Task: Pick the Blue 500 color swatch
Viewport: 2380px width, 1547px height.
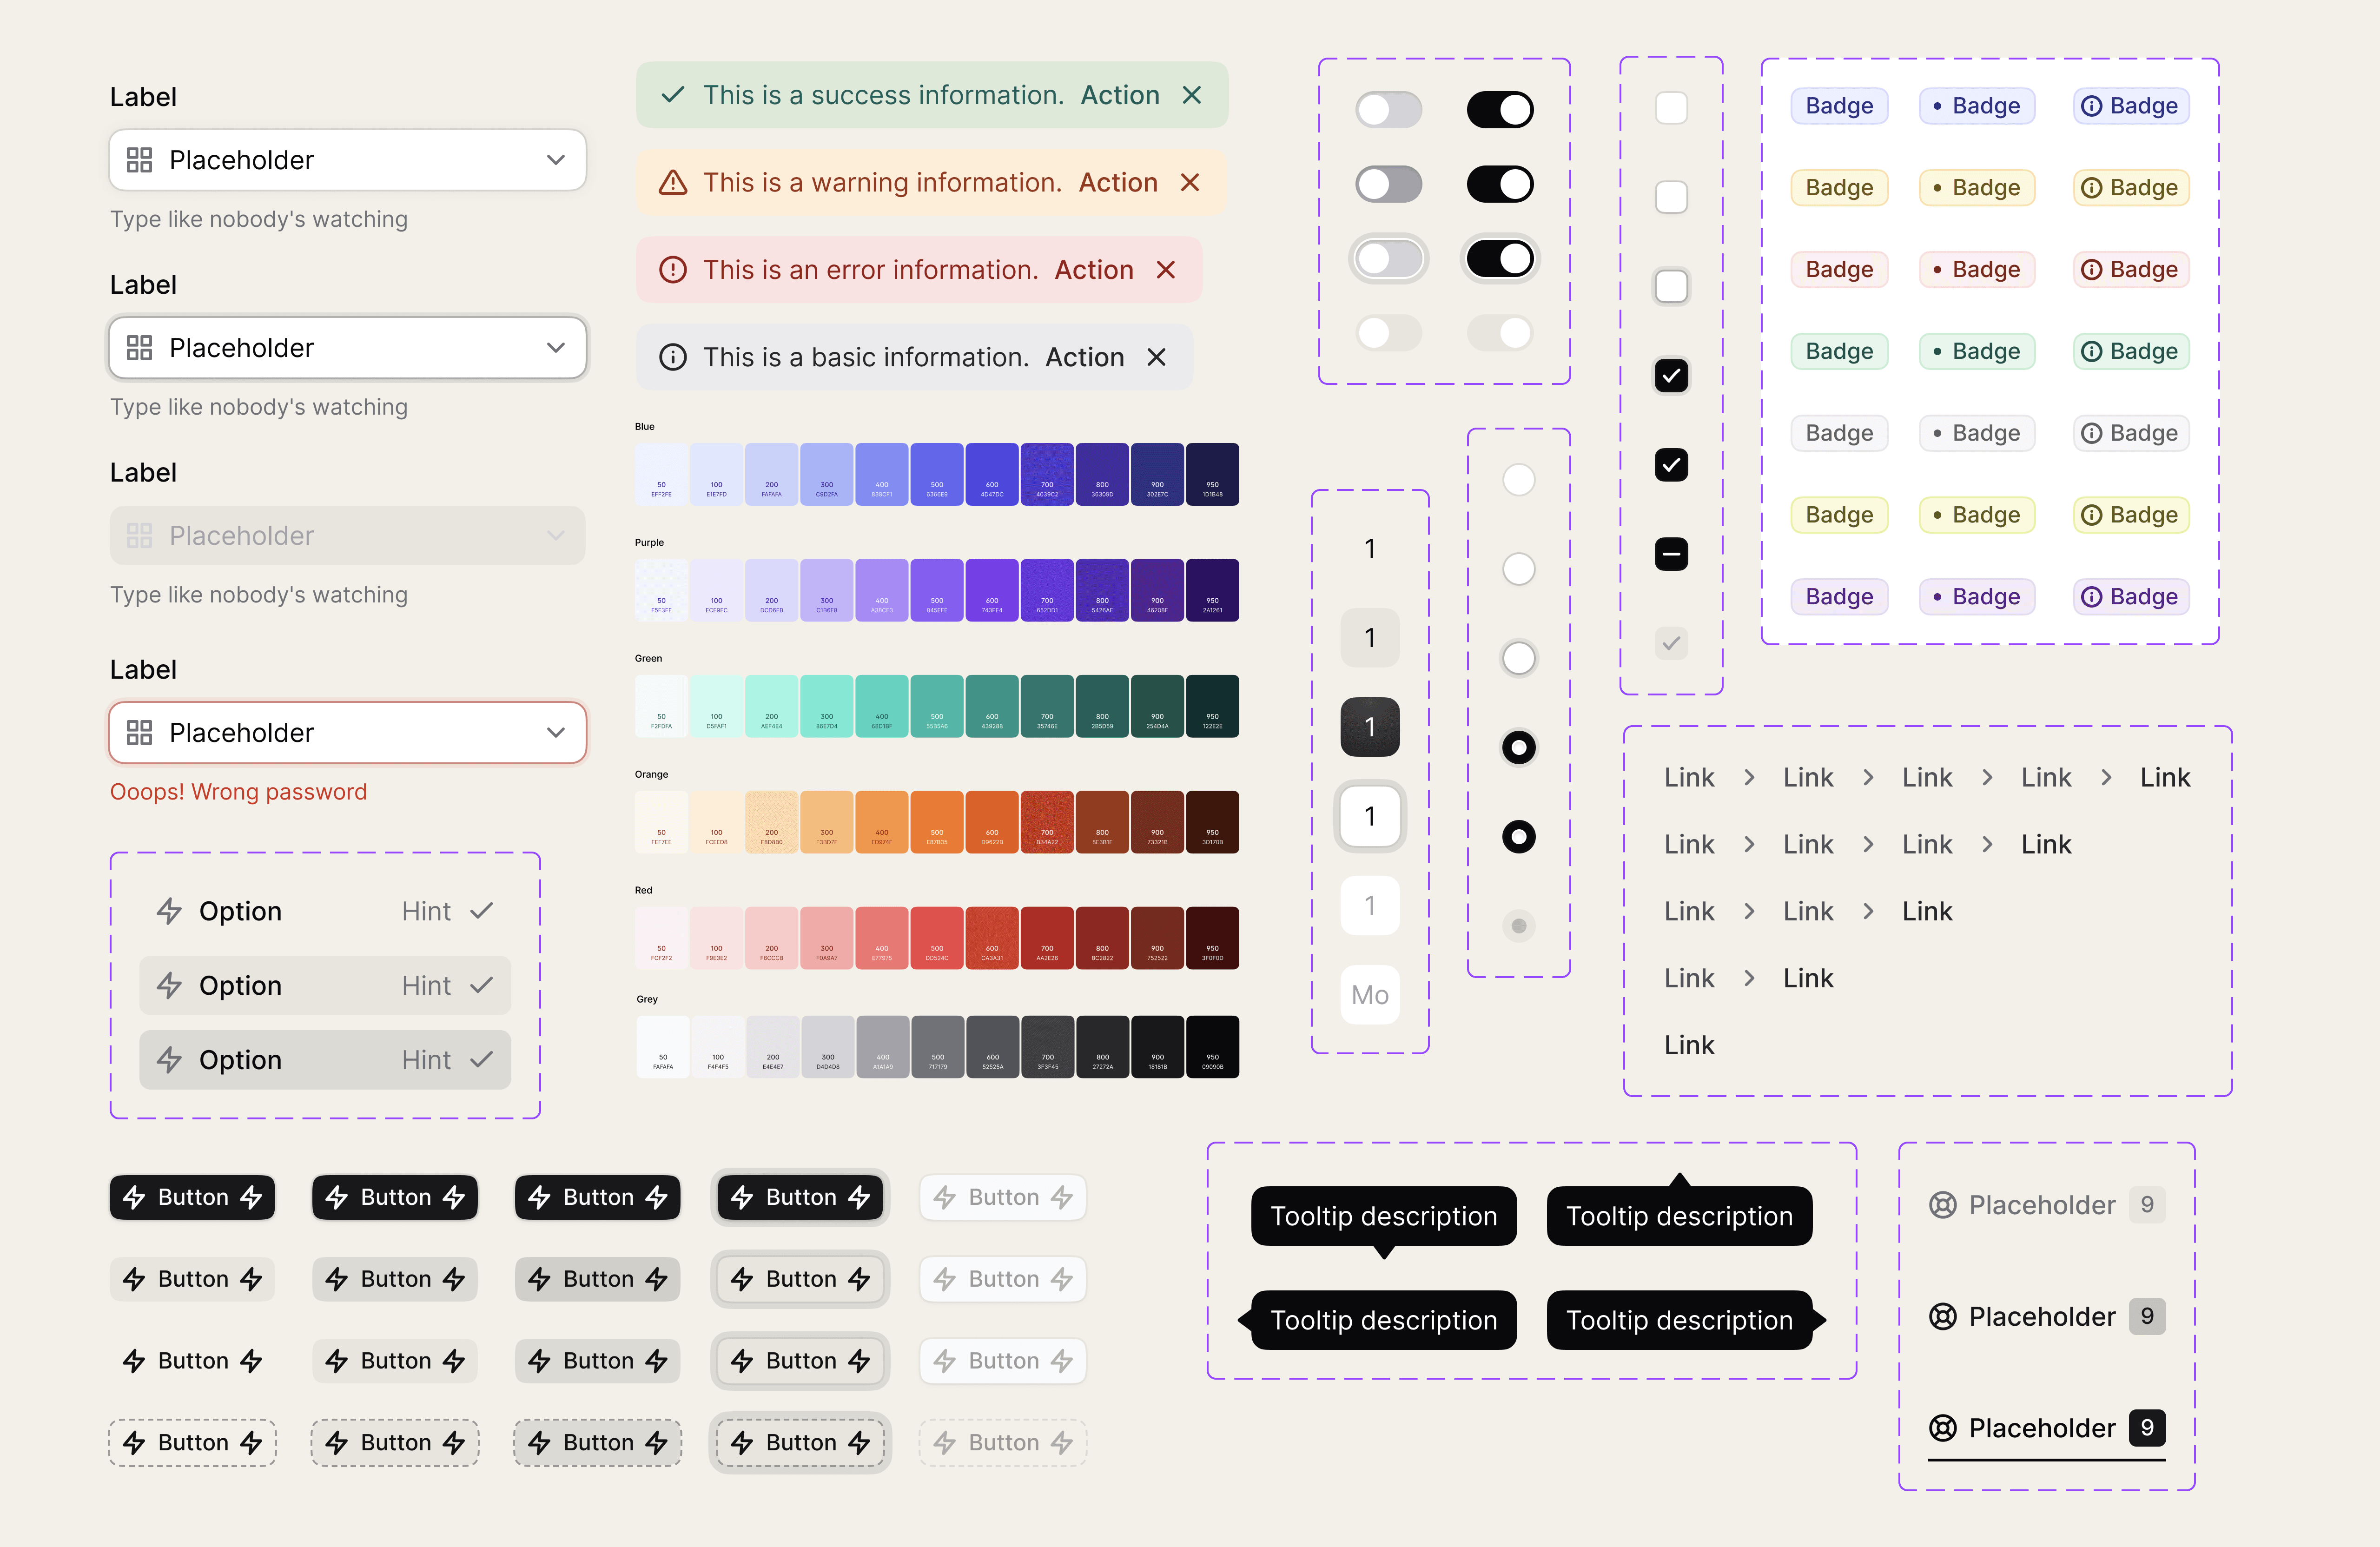Action: coord(936,474)
